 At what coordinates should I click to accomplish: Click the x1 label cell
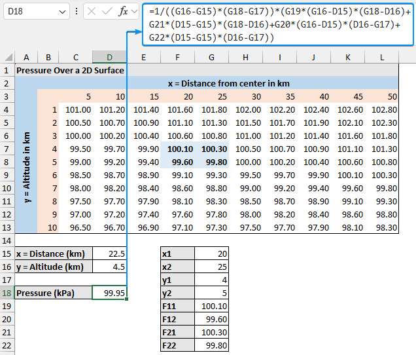click(177, 253)
